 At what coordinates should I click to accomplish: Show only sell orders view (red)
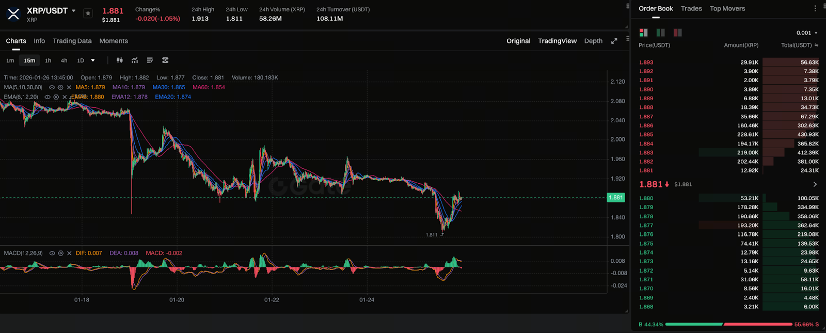(678, 33)
